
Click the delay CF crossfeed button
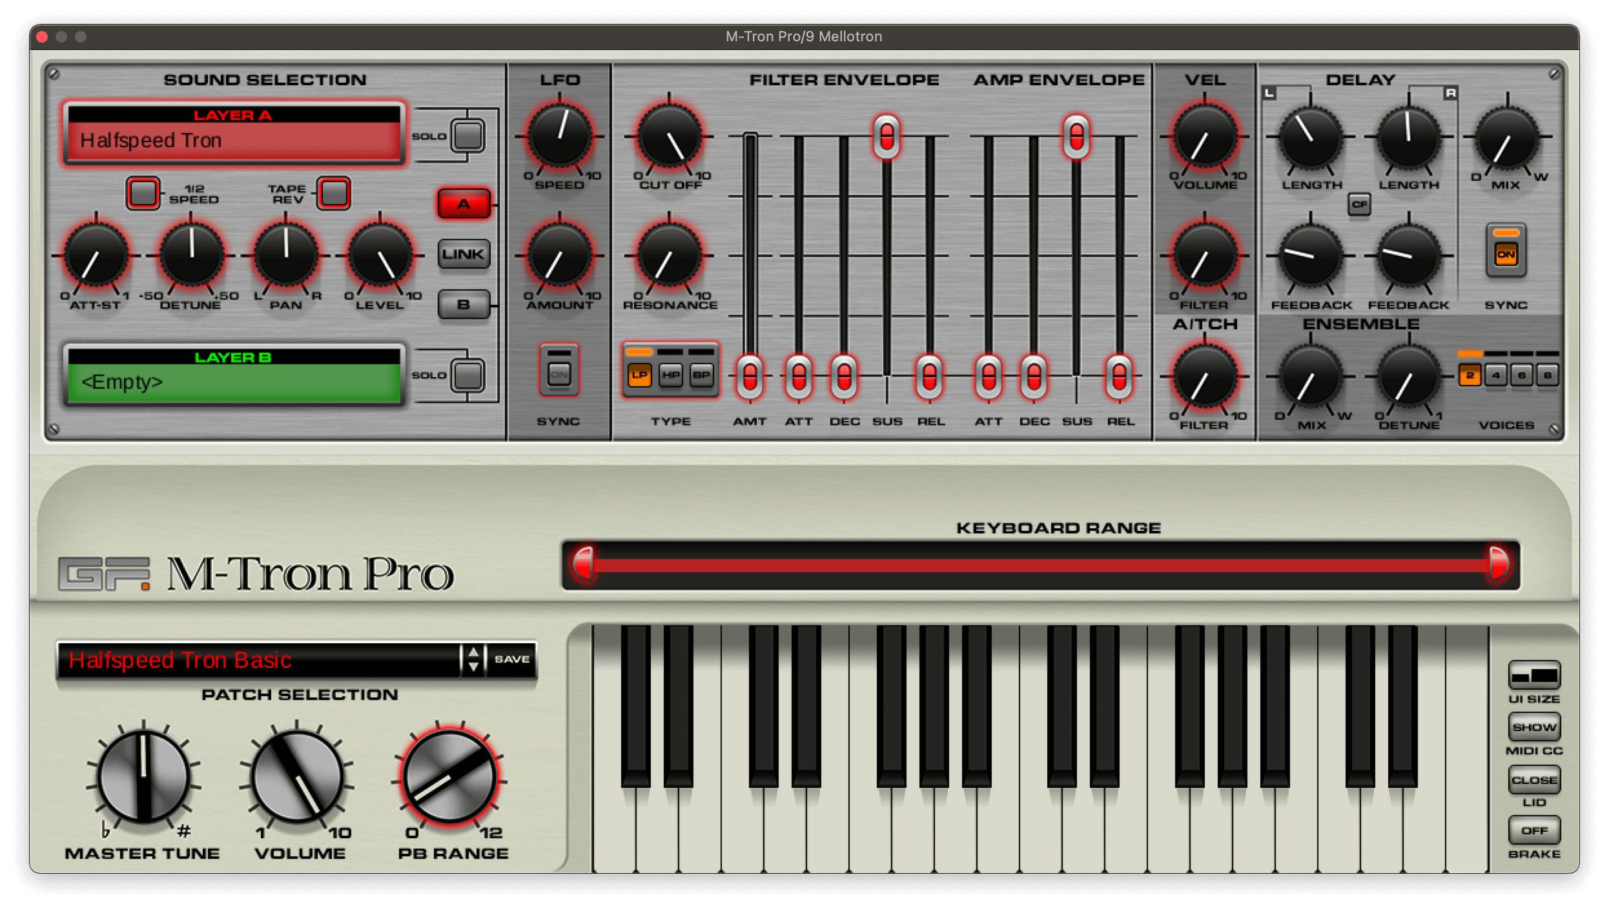(x=1359, y=205)
